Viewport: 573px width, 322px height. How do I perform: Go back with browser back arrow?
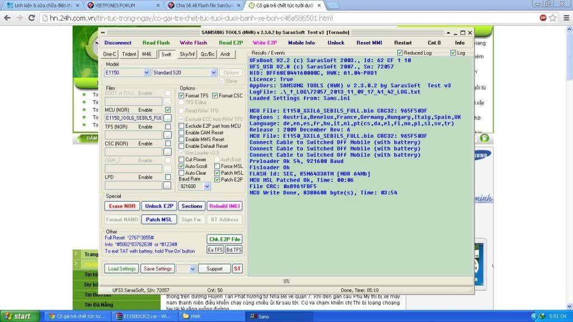pyautogui.click(x=7, y=18)
